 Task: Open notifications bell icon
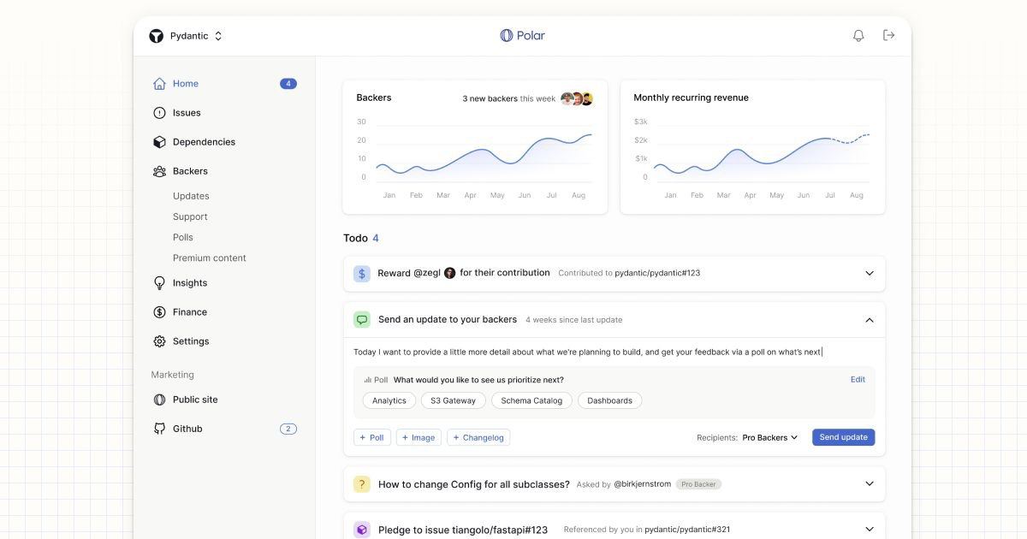858,36
